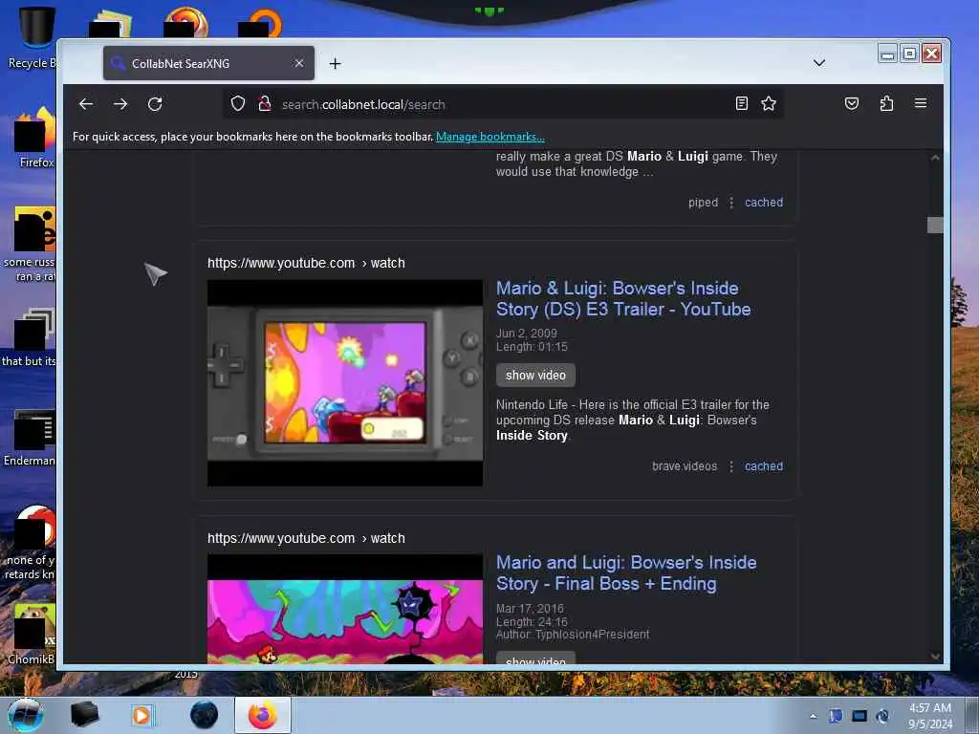This screenshot has height=734, width=979.
Task: Open the monitor system tray icon
Action: click(x=859, y=716)
